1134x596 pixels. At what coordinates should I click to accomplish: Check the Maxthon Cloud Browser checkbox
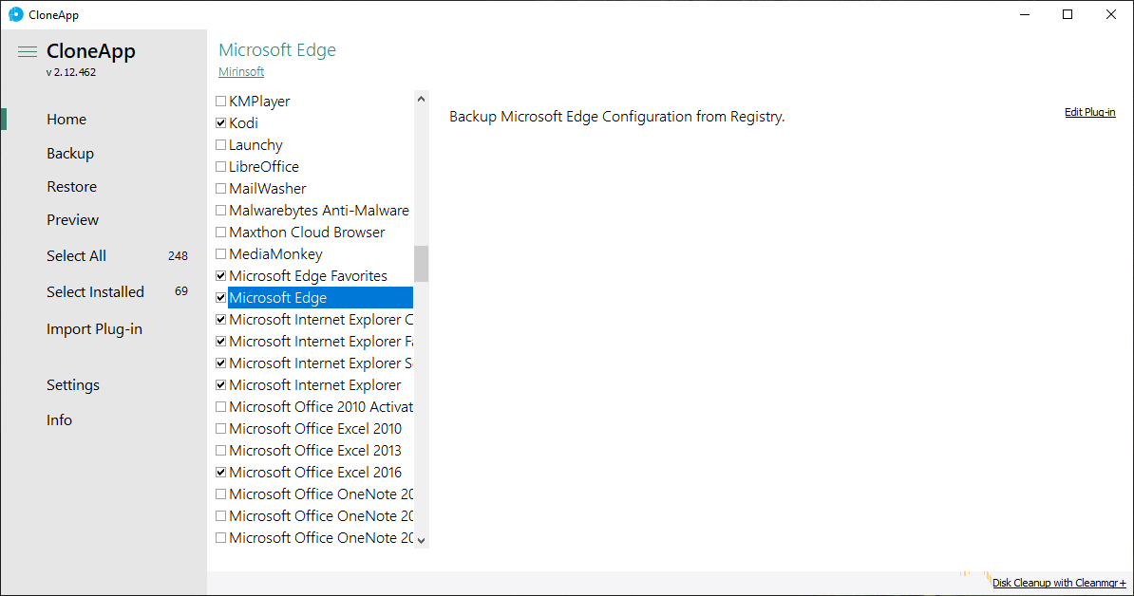tap(220, 232)
